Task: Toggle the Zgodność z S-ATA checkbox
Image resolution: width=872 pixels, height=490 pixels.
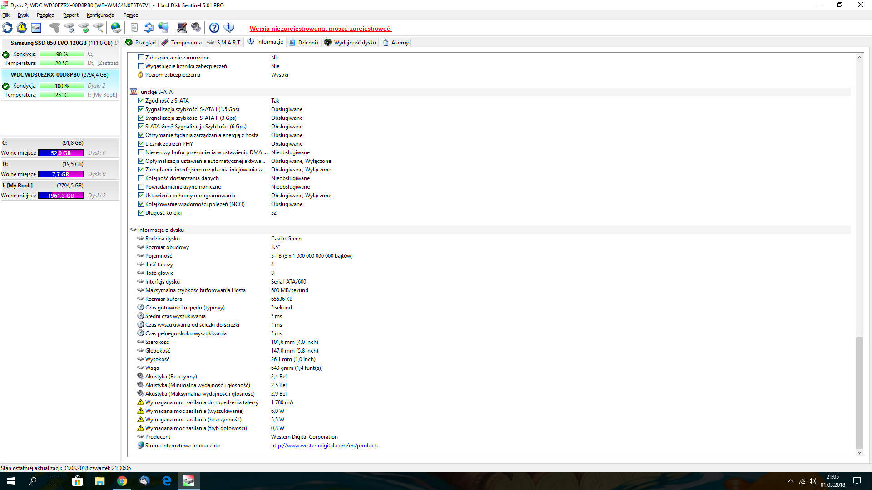Action: 141,101
